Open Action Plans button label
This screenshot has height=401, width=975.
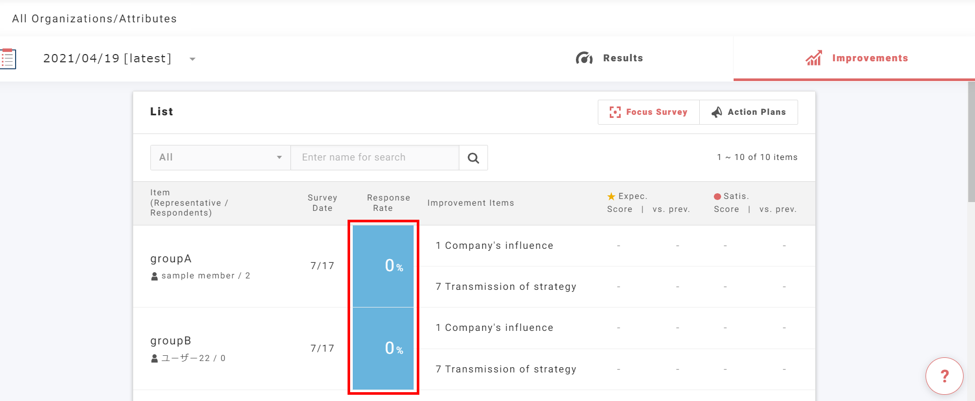[756, 112]
